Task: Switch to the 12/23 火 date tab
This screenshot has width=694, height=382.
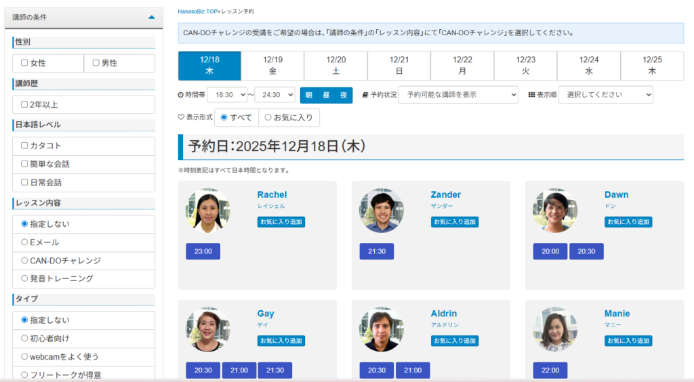Action: point(525,65)
